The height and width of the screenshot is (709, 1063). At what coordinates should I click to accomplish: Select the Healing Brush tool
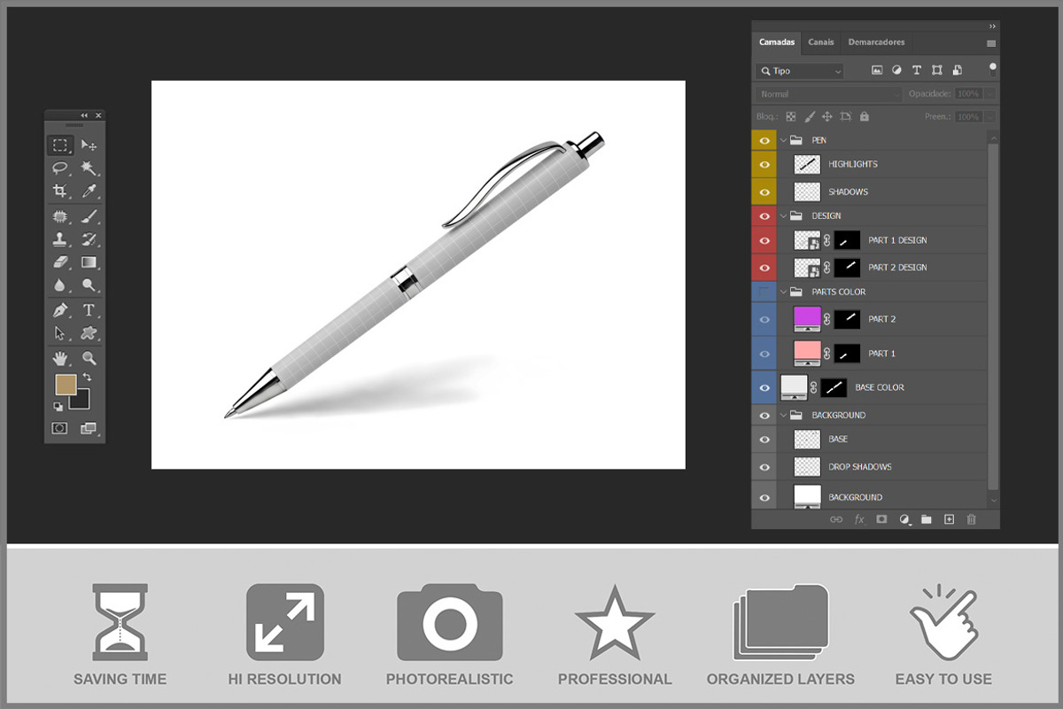60,215
